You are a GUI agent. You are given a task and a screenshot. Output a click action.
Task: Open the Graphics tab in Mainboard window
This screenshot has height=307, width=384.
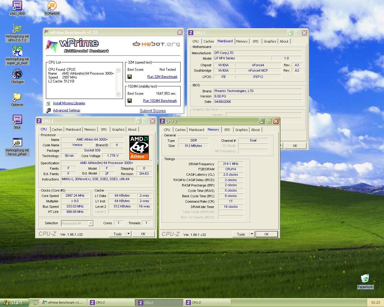(x=270, y=41)
